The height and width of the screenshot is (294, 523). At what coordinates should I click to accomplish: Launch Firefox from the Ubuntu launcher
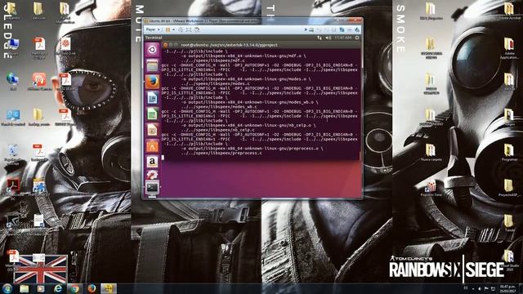tap(152, 82)
